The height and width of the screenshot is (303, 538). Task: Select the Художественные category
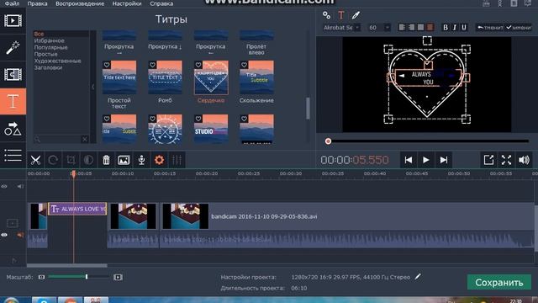coord(57,61)
